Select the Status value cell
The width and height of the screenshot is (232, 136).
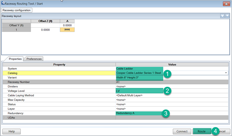tap(172, 104)
